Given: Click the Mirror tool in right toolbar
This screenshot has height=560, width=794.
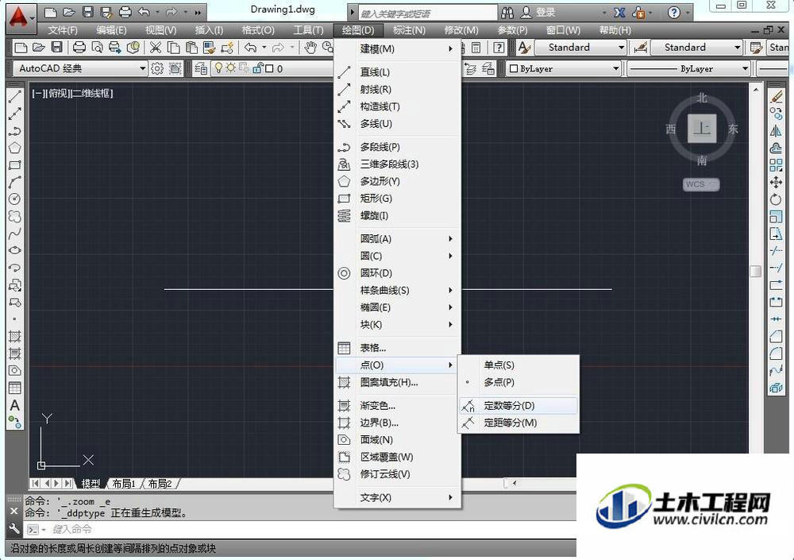Looking at the screenshot, I should [776, 131].
